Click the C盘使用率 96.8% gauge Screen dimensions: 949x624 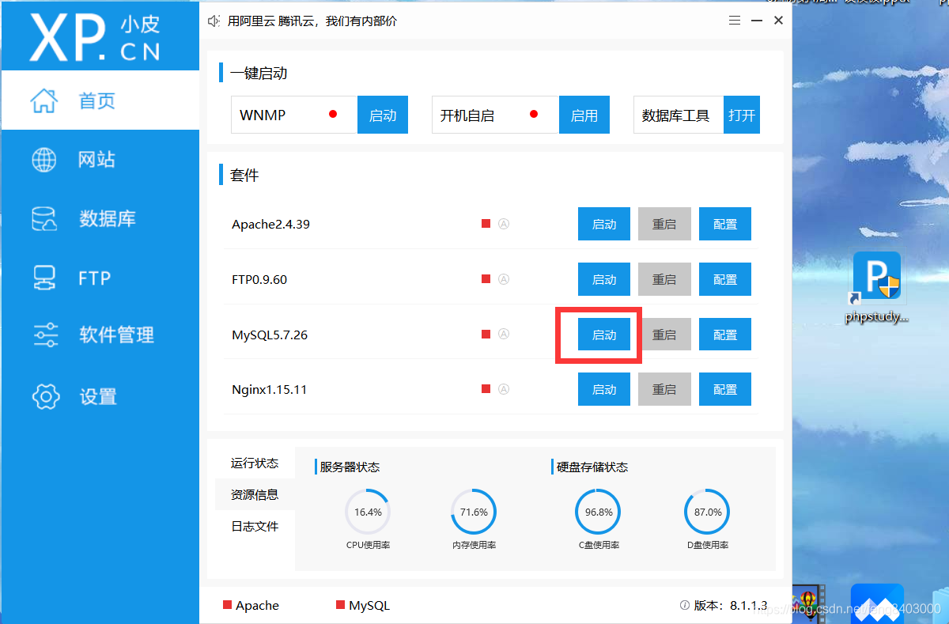(x=599, y=512)
